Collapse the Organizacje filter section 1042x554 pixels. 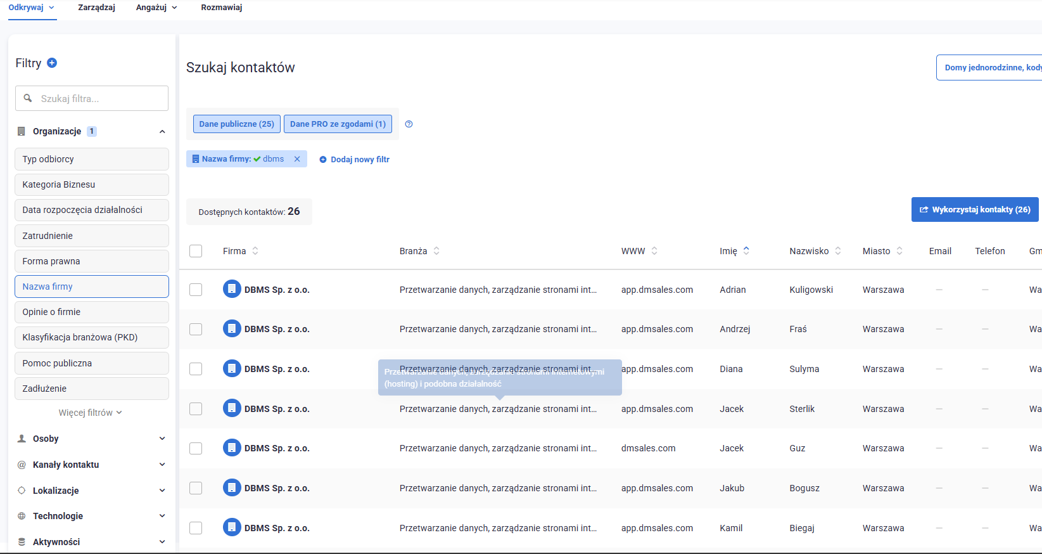pyautogui.click(x=162, y=131)
